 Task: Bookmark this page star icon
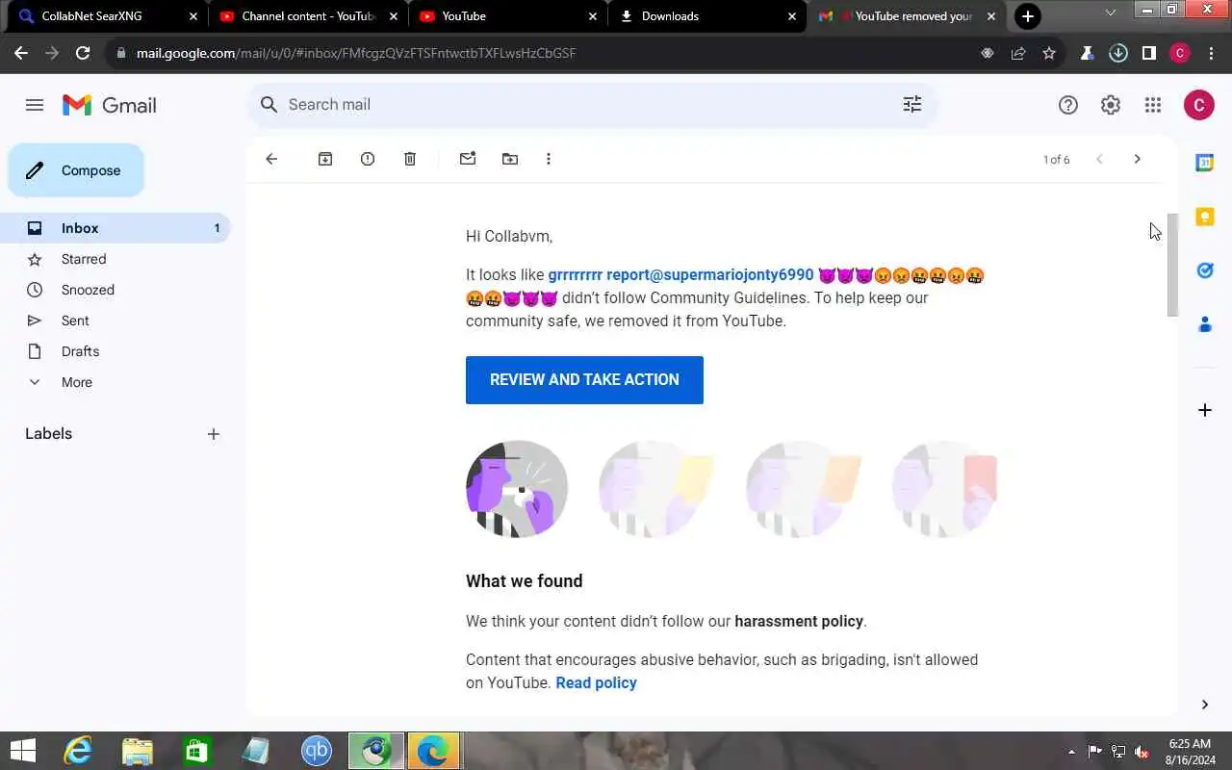click(1049, 53)
